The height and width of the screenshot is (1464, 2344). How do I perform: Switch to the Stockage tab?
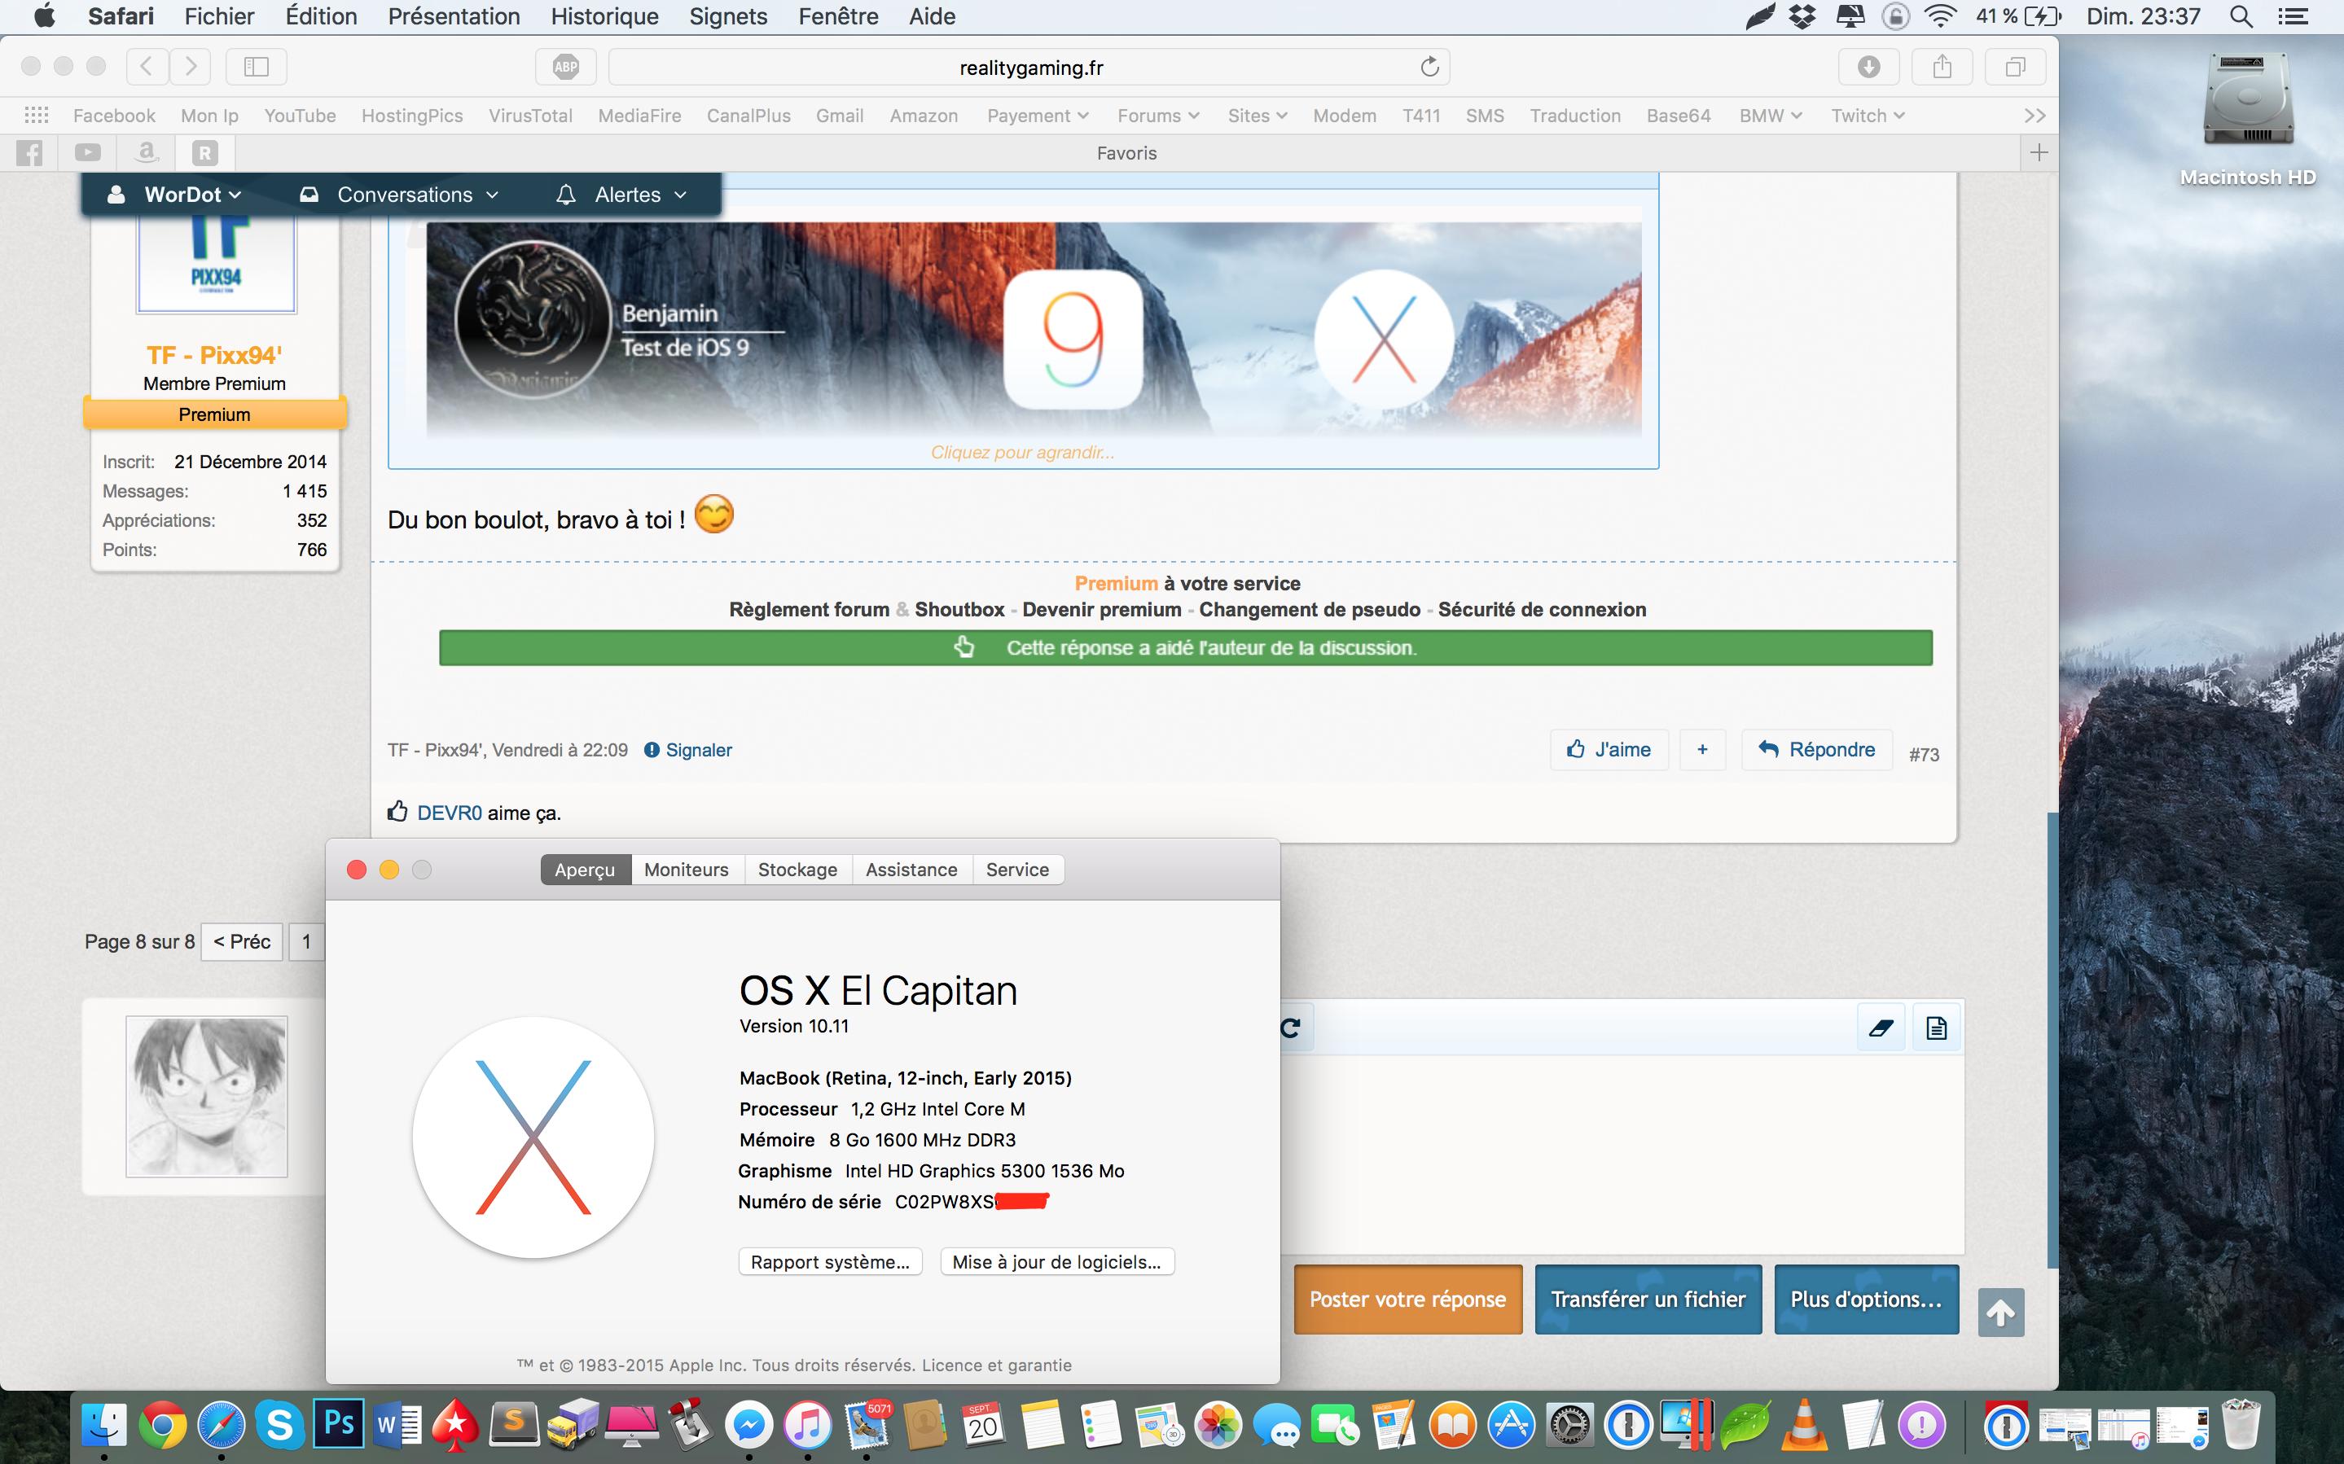point(798,870)
